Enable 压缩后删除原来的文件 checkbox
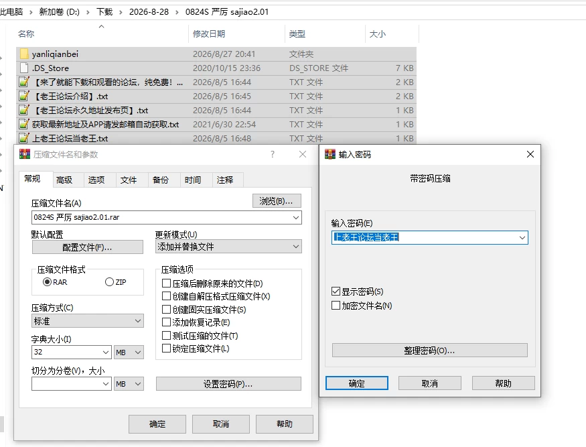This screenshot has height=447, width=586. [166, 283]
